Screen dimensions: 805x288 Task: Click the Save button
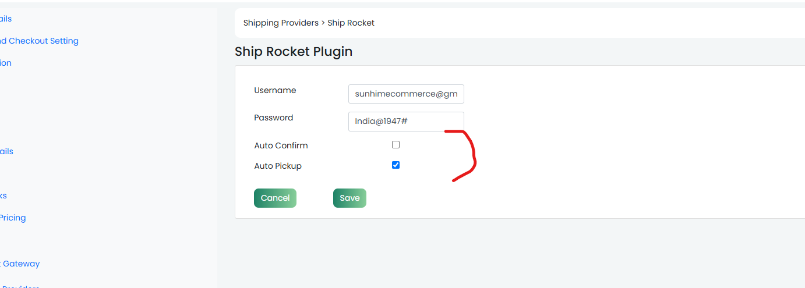coord(349,198)
